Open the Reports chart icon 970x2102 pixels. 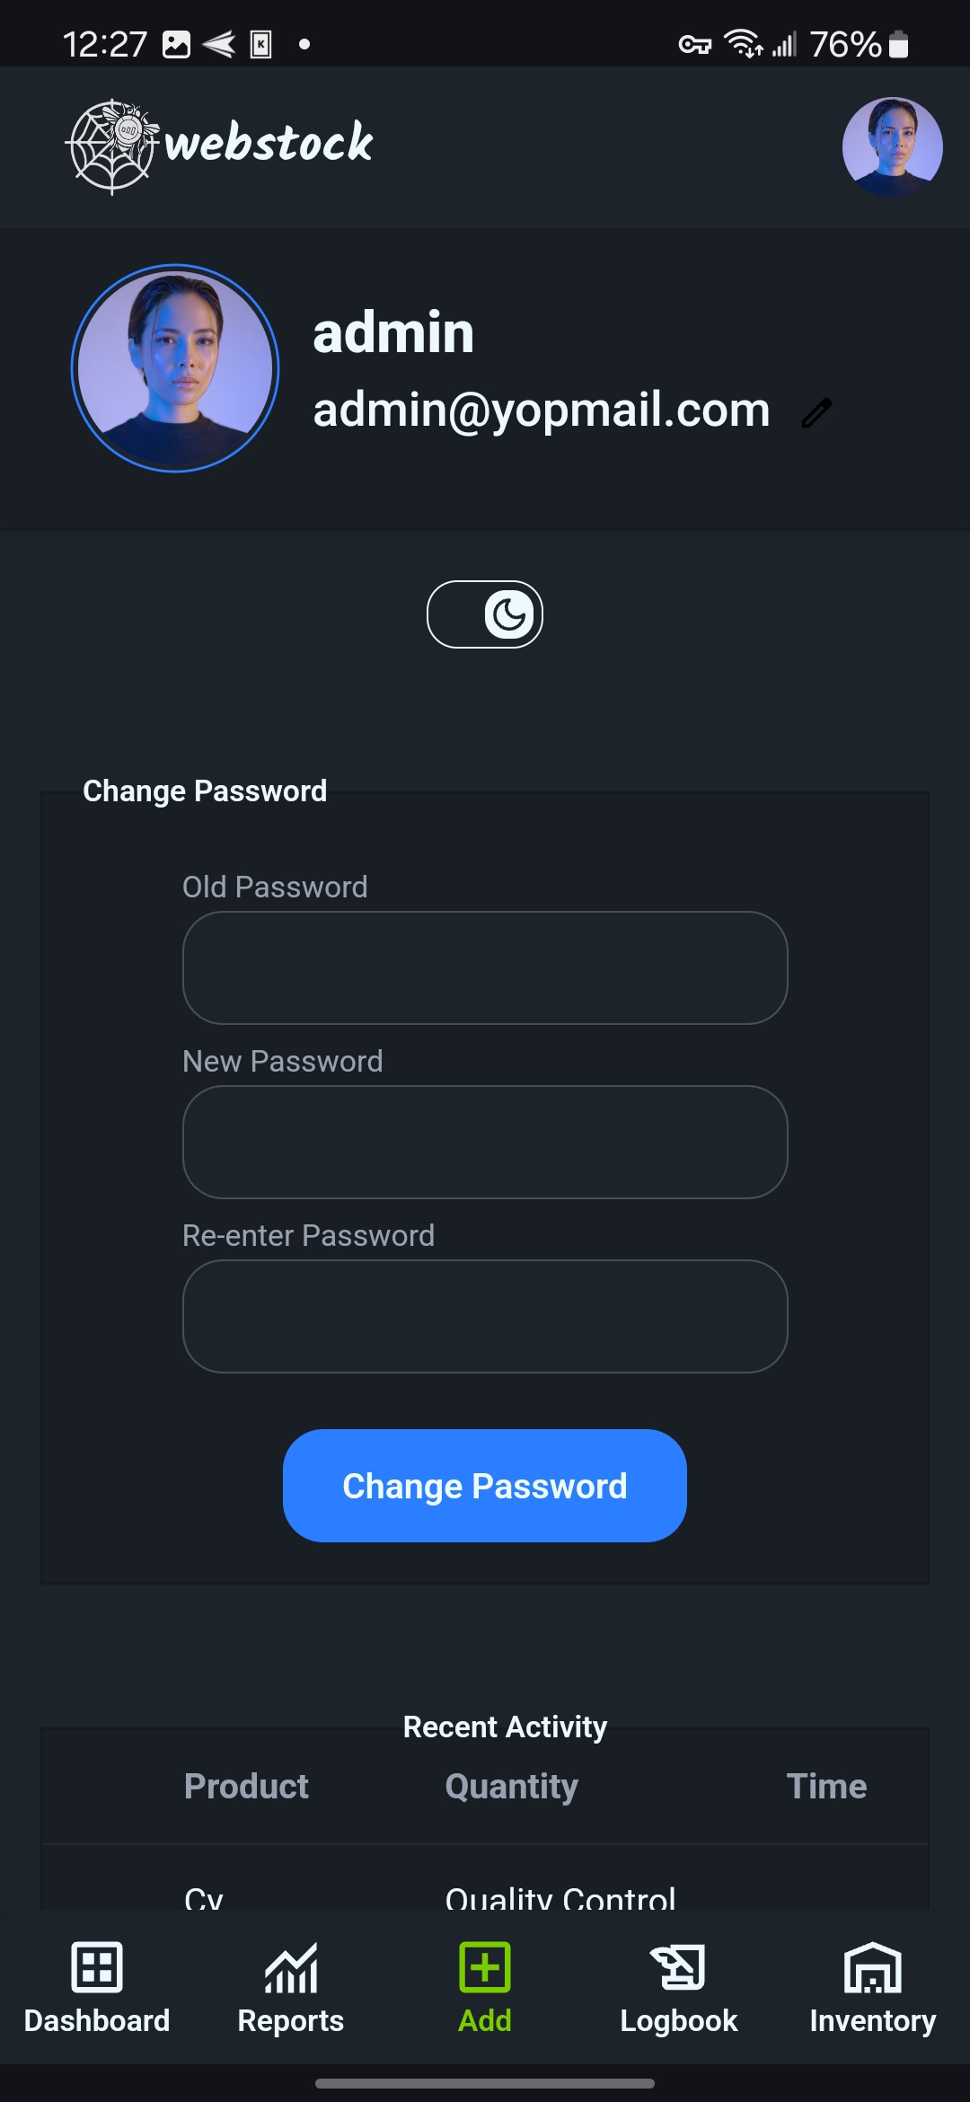291,1967
